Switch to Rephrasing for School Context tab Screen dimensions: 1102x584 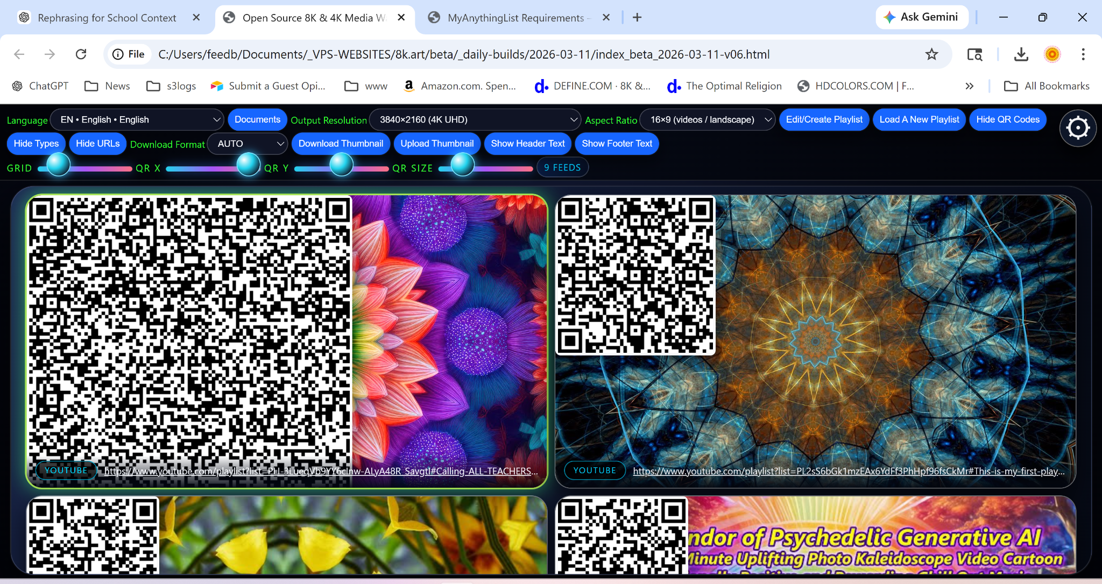tap(107, 18)
